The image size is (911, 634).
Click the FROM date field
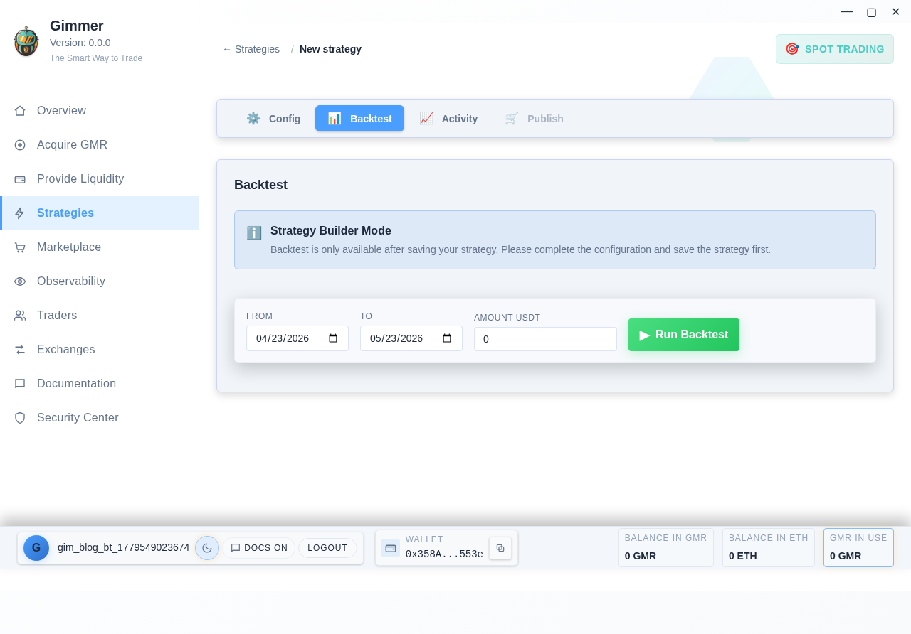[297, 338]
